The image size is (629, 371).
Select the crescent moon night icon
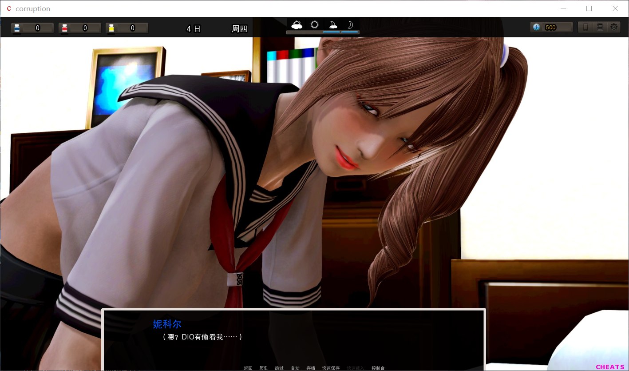pyautogui.click(x=350, y=25)
